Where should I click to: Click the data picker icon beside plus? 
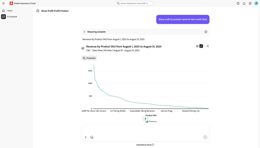point(92,137)
